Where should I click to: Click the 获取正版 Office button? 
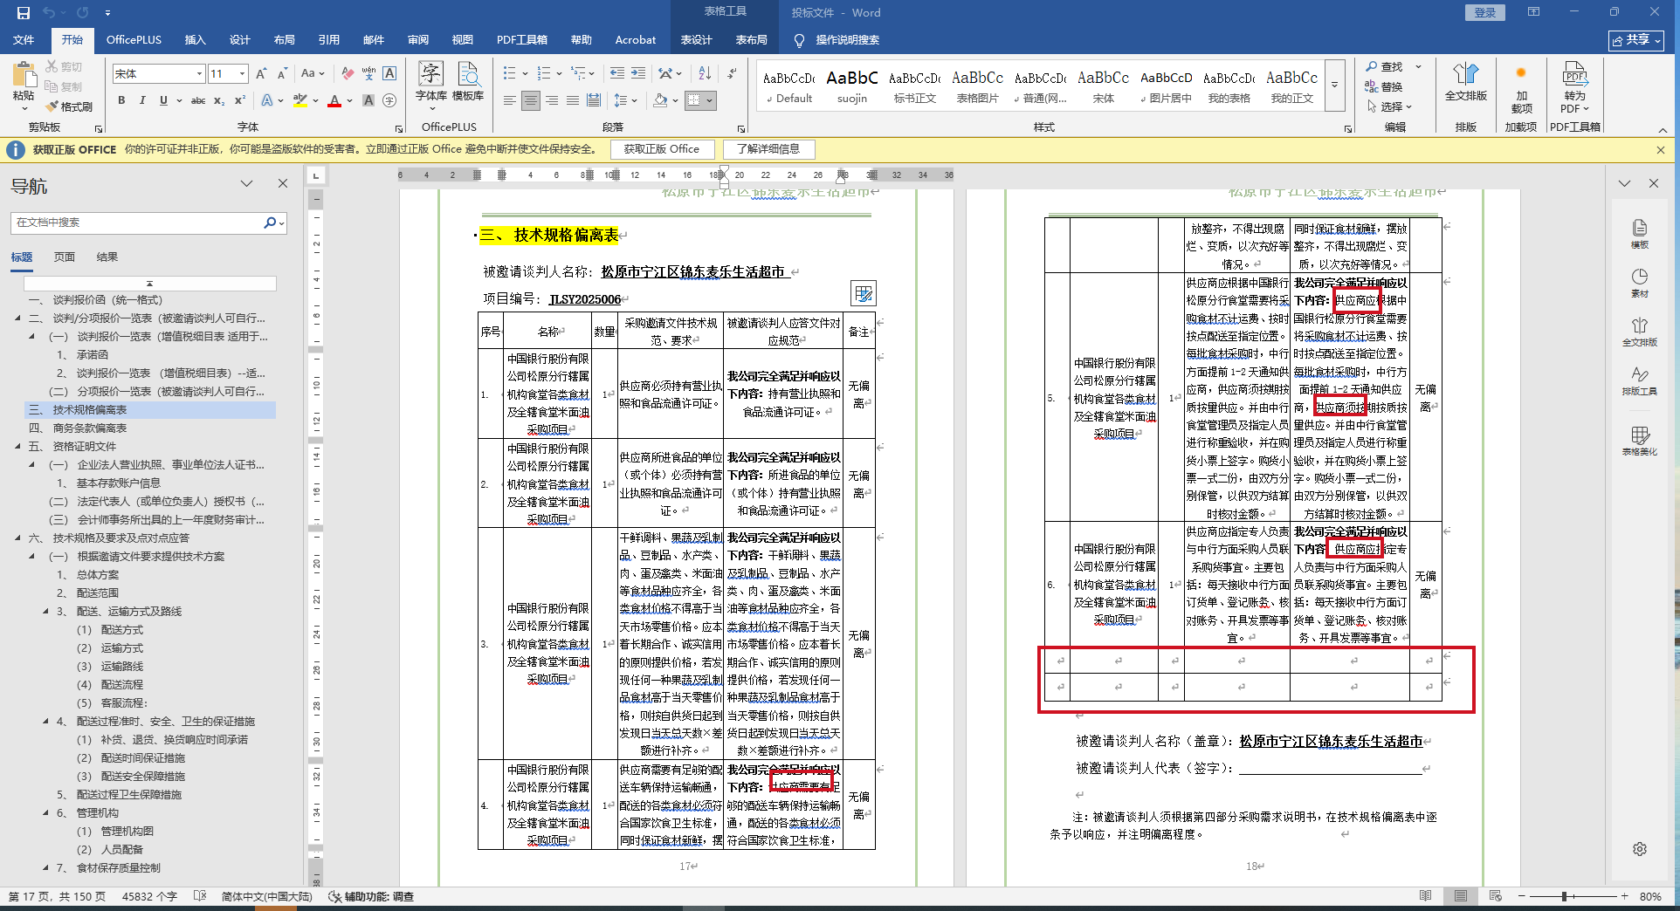[661, 149]
